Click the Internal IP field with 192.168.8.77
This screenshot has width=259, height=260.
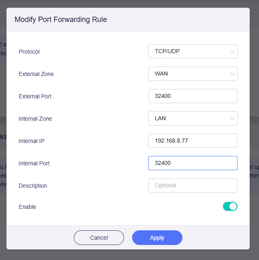point(193,141)
